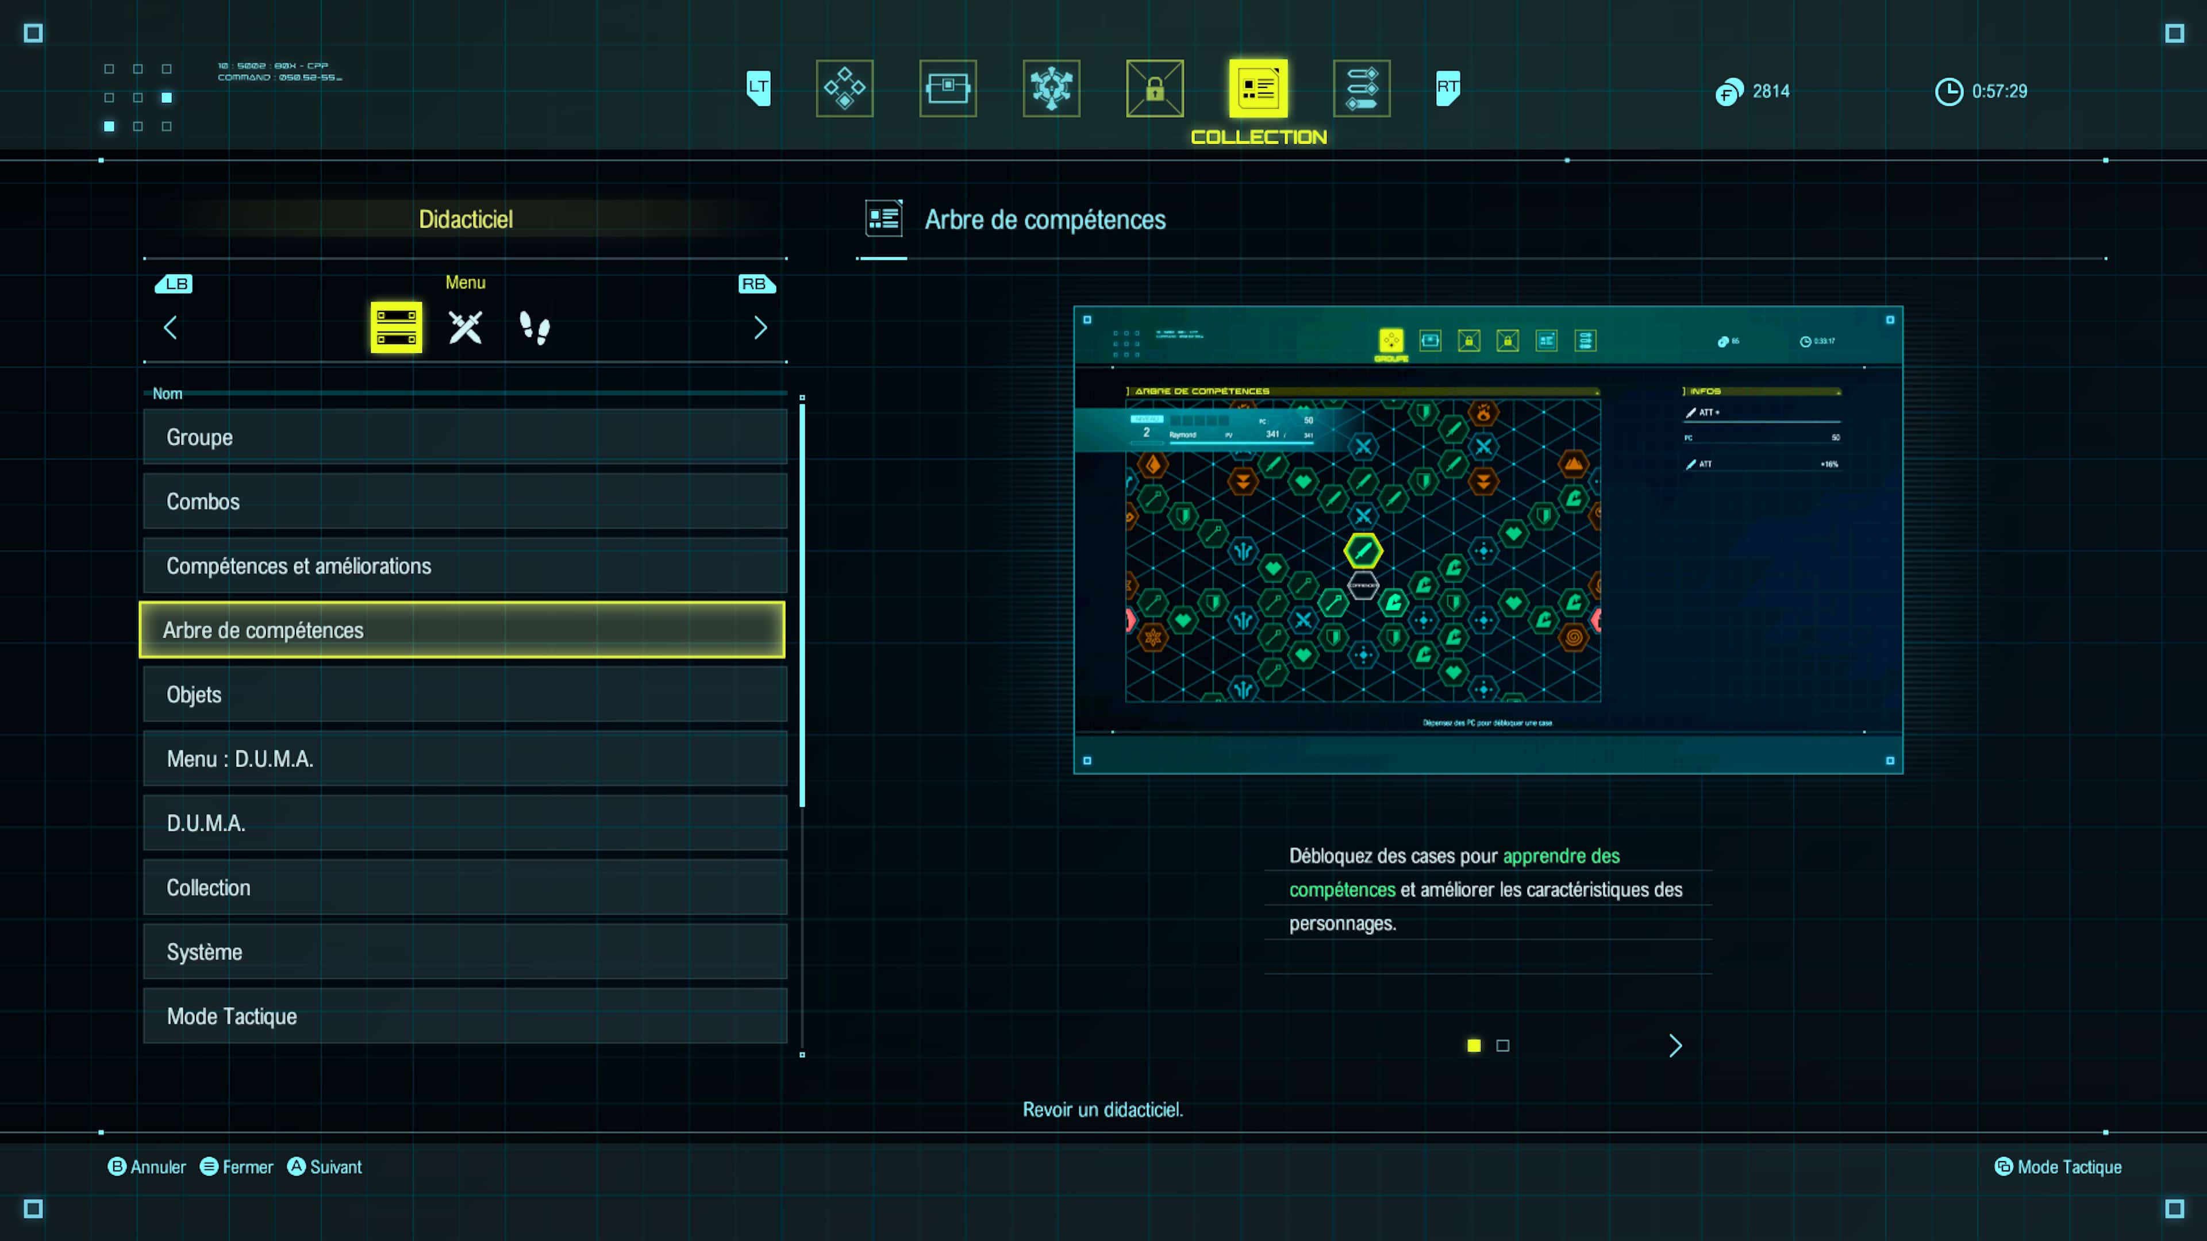Click the 2814 currency value
Screen dimensions: 2207x1241
(x=1771, y=92)
